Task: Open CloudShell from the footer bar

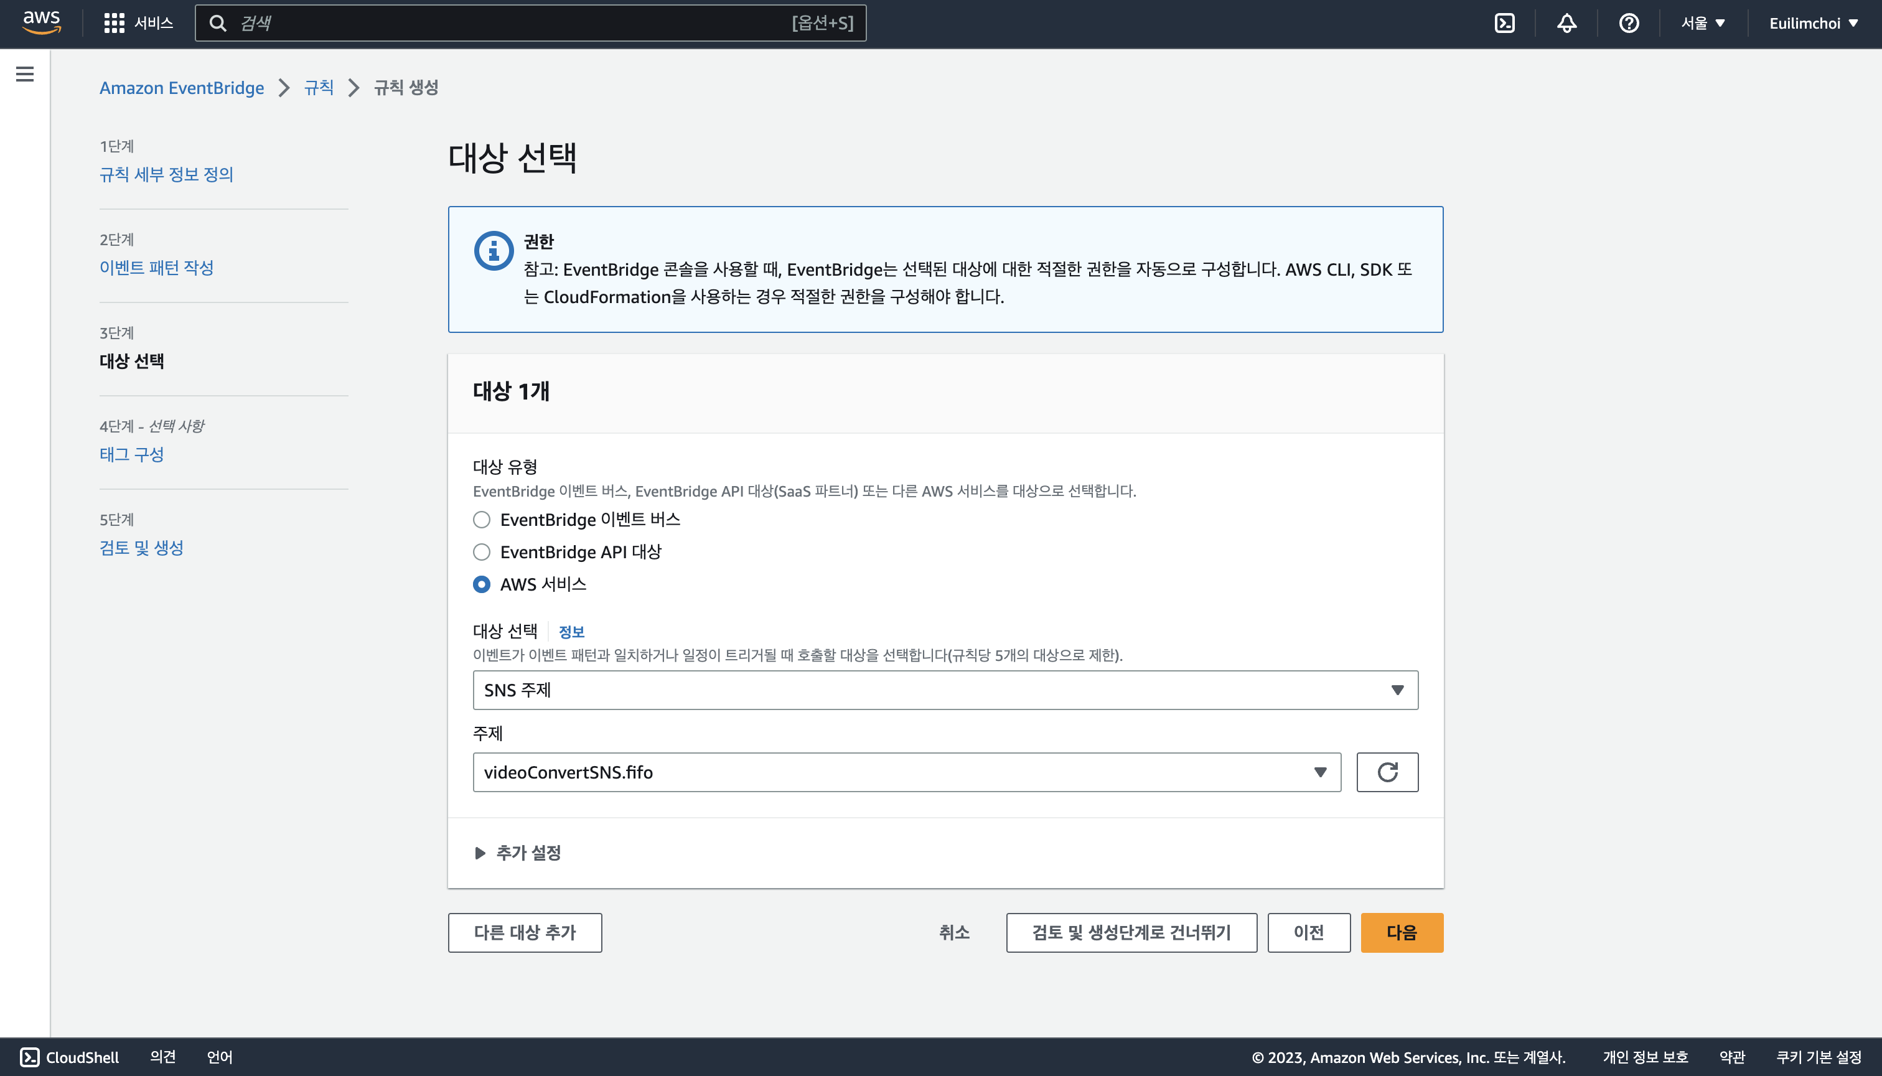Action: click(x=70, y=1057)
